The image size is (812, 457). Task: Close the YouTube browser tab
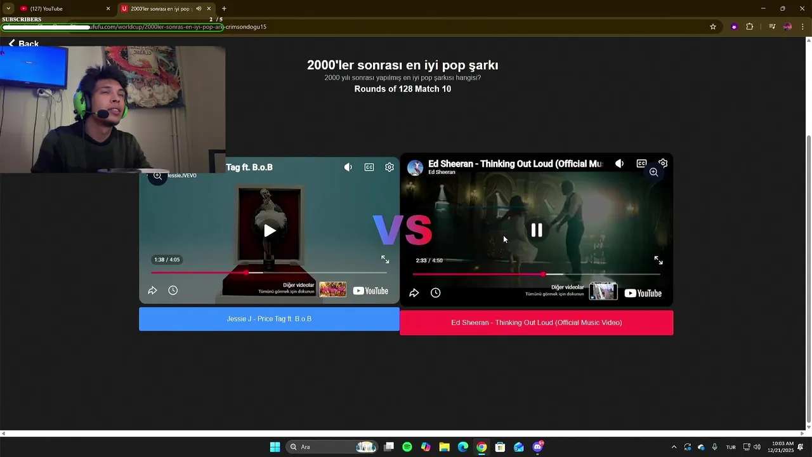108,9
